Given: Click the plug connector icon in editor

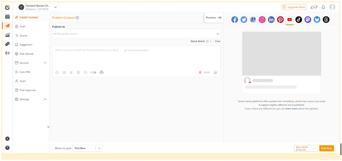Looking at the screenshot, I should 93,72.
